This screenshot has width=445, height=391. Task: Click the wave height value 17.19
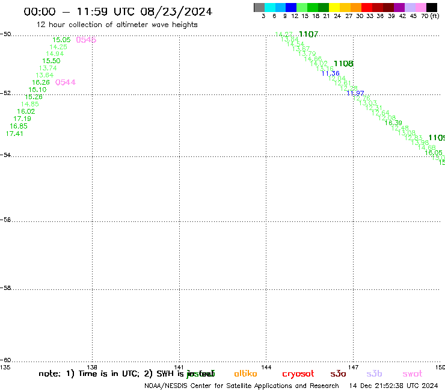coord(22,119)
